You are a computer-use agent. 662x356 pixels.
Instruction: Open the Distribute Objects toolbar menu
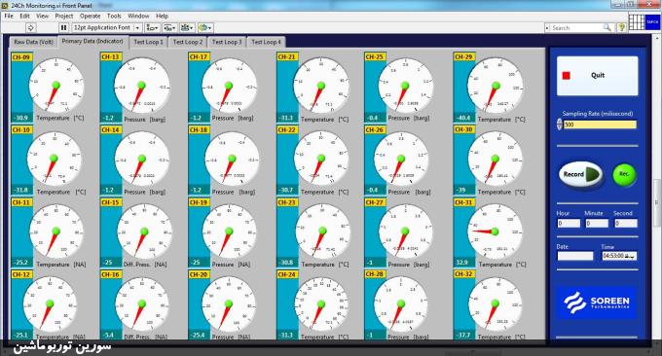pos(169,28)
